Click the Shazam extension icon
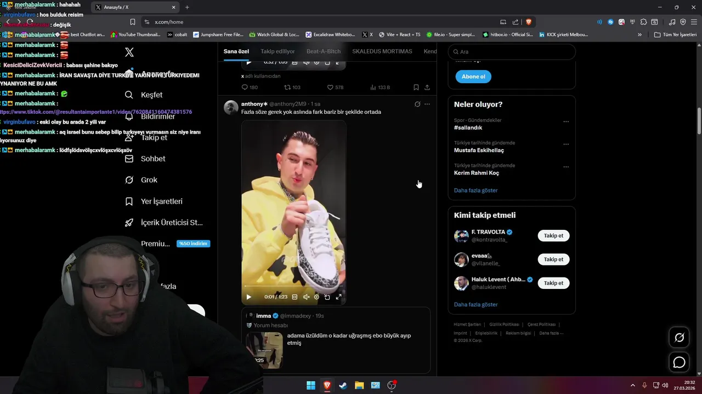The width and height of the screenshot is (702, 394). pyautogui.click(x=610, y=22)
